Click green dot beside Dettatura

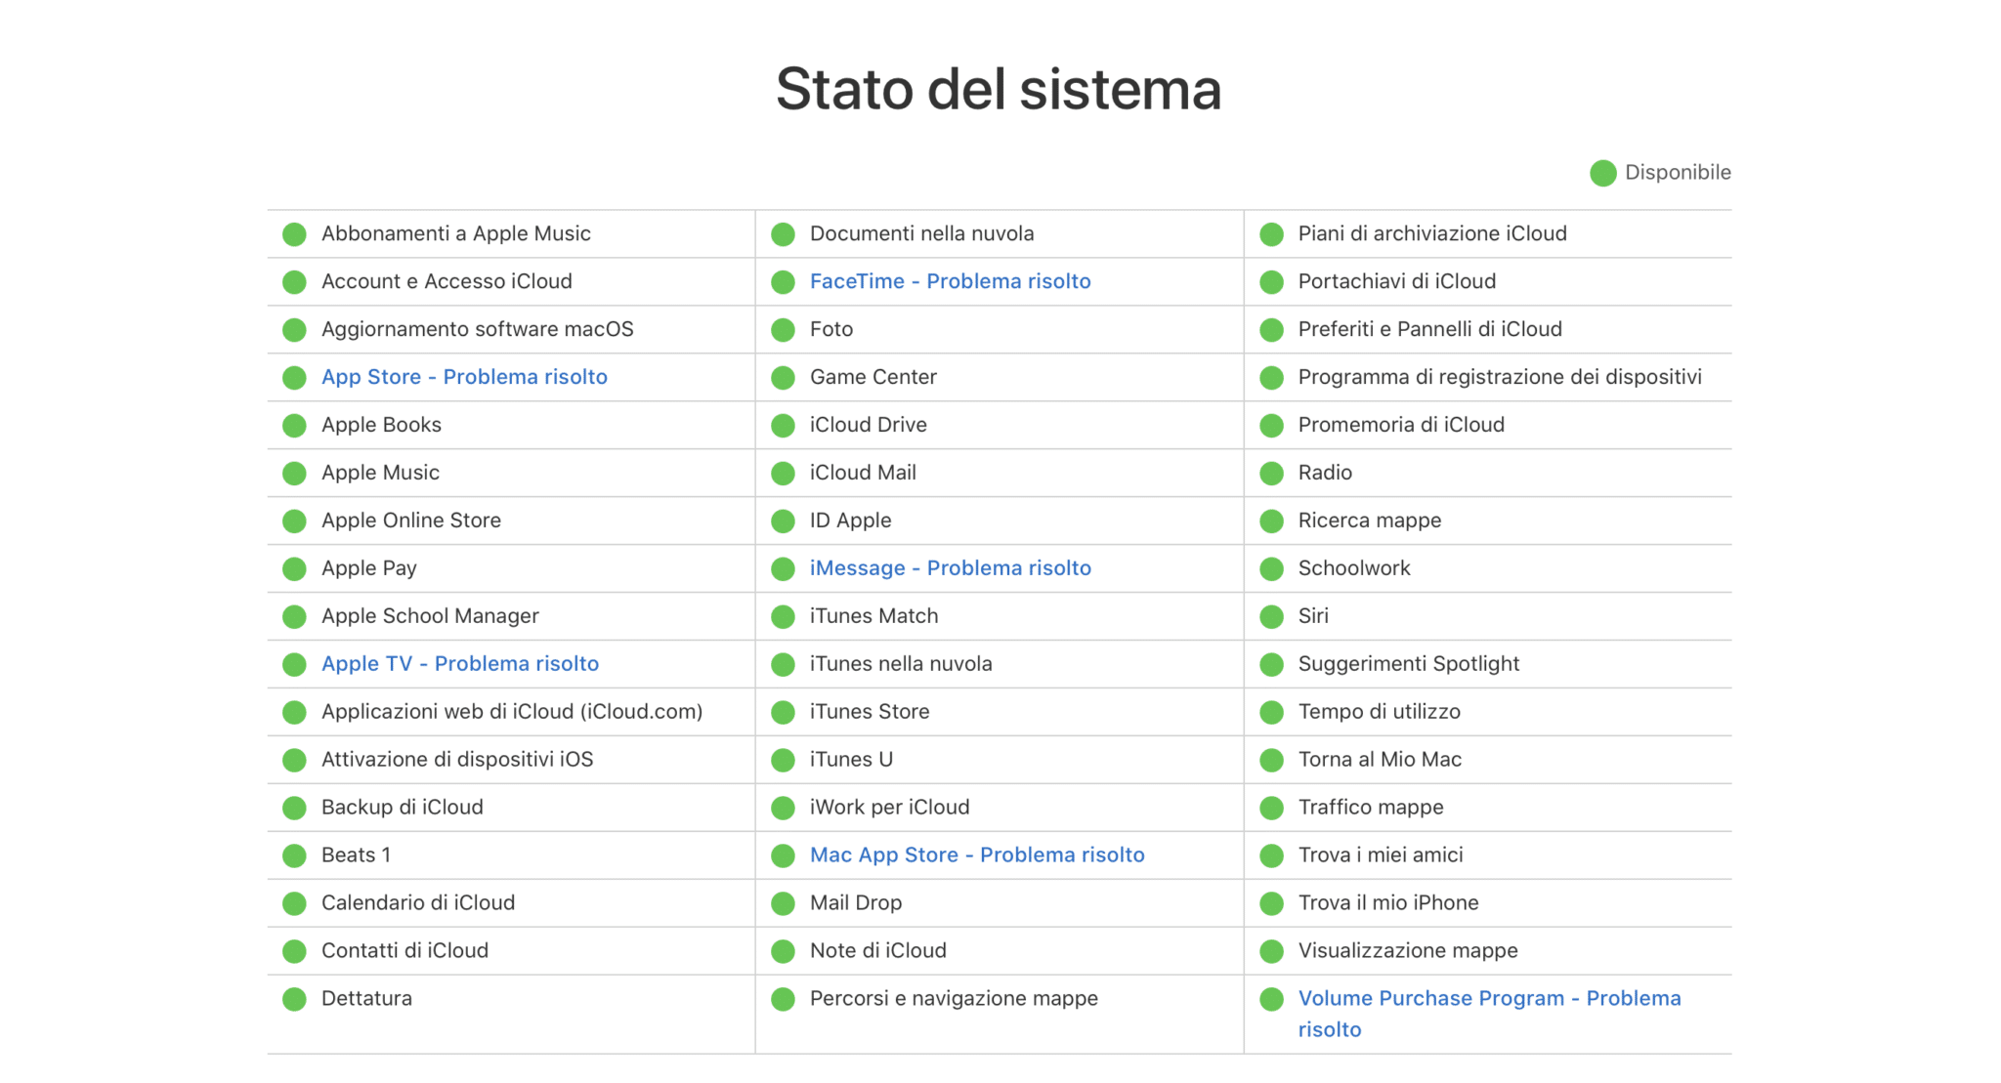click(294, 1000)
